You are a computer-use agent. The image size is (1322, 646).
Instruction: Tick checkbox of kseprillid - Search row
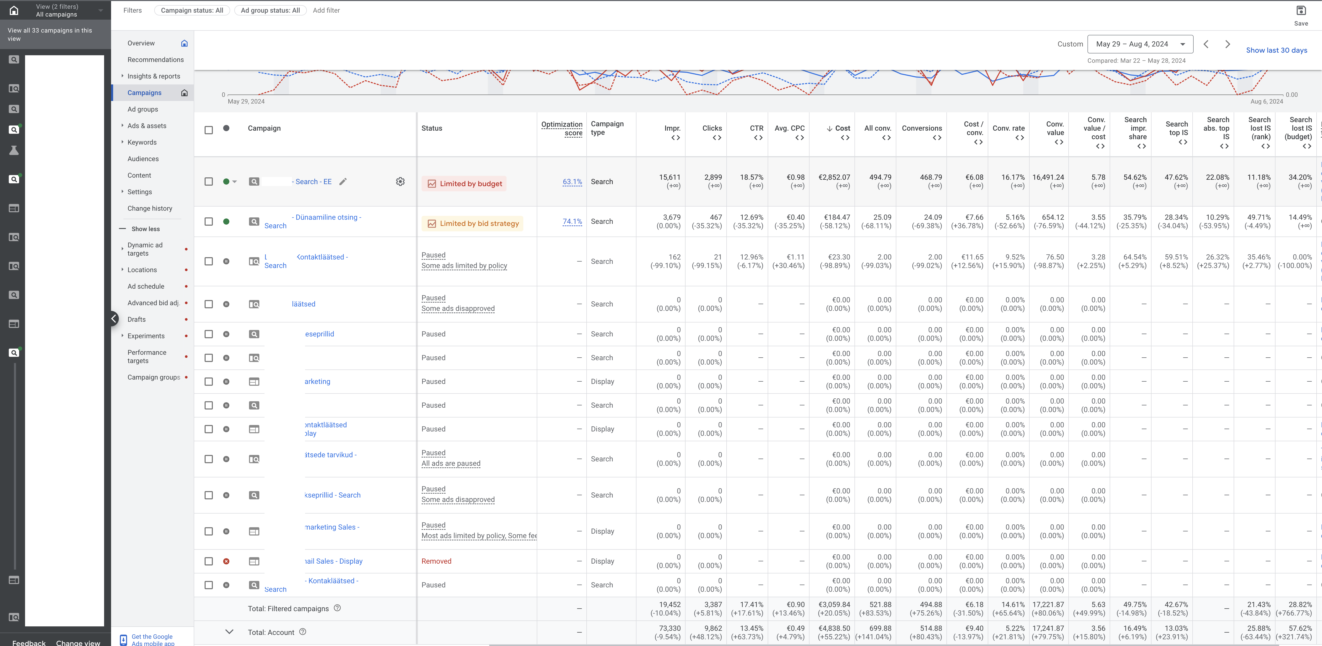tap(208, 495)
